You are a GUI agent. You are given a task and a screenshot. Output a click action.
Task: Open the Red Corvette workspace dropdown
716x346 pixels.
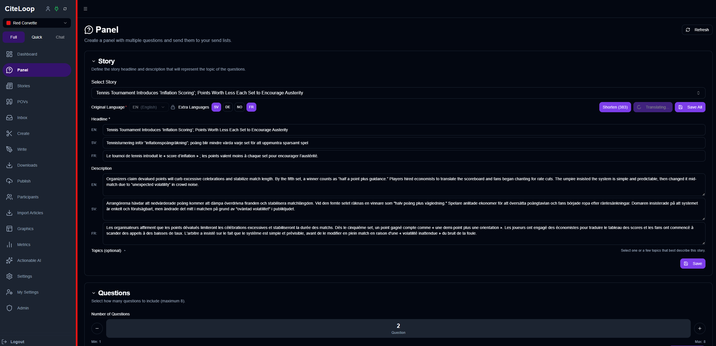[37, 23]
